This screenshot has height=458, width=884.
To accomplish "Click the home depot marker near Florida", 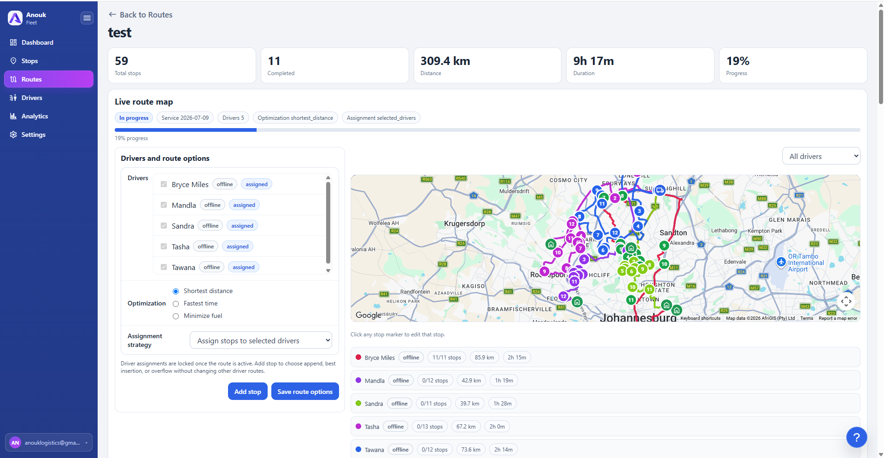I will 577,302.
